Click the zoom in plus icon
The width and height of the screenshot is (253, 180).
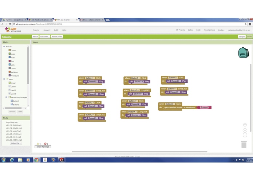click(245, 130)
